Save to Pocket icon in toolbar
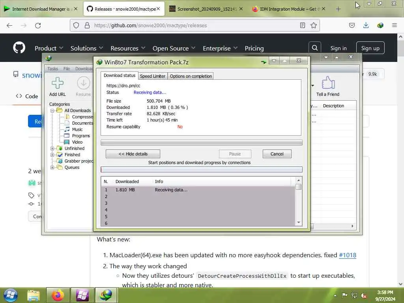 click(x=352, y=25)
